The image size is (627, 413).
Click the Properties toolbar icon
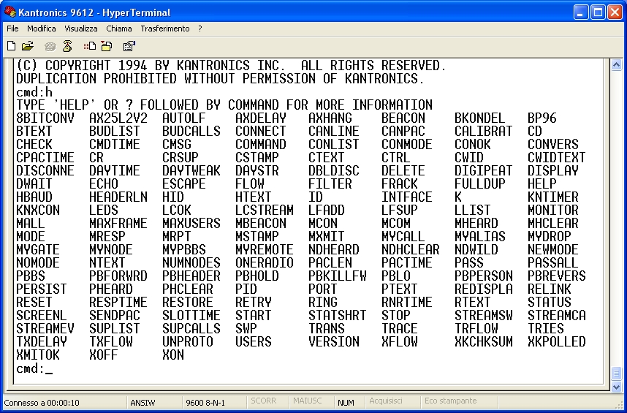(x=129, y=46)
